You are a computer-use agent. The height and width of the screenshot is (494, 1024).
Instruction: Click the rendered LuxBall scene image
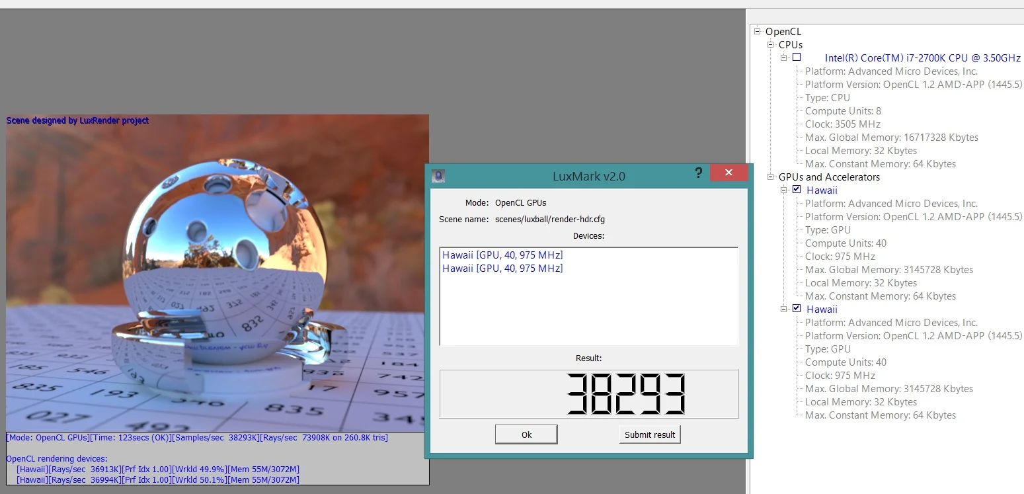pyautogui.click(x=217, y=273)
